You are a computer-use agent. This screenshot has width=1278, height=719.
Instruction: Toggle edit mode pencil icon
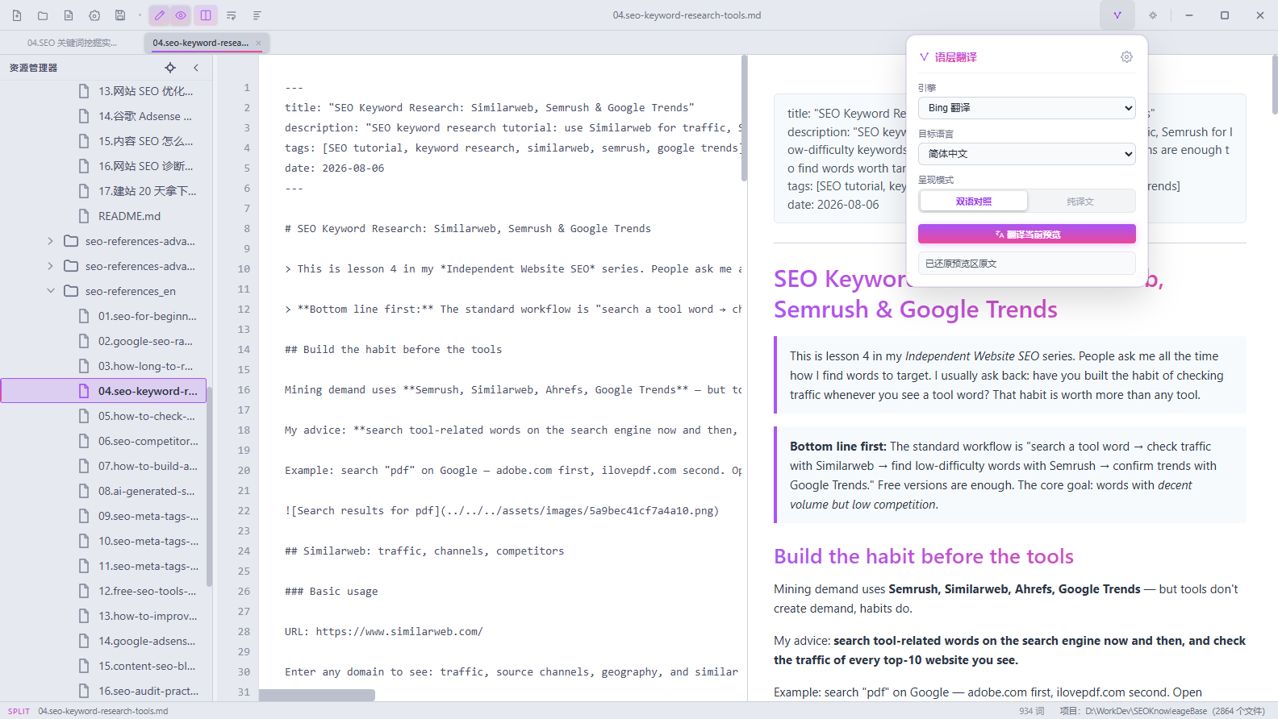coord(160,15)
